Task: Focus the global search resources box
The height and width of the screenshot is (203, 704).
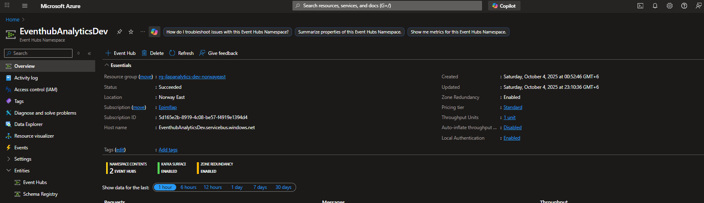Action: click(x=387, y=6)
